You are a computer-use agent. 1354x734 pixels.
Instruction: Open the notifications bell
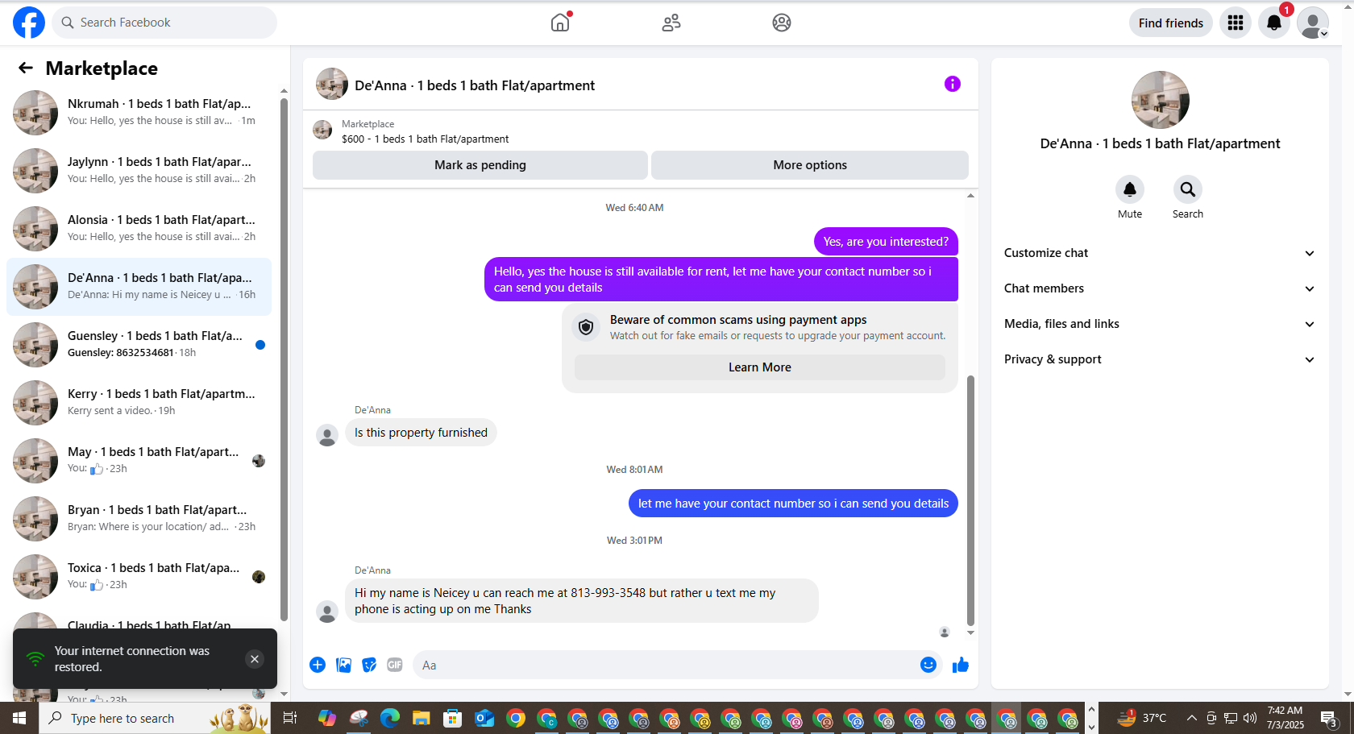pyautogui.click(x=1274, y=23)
